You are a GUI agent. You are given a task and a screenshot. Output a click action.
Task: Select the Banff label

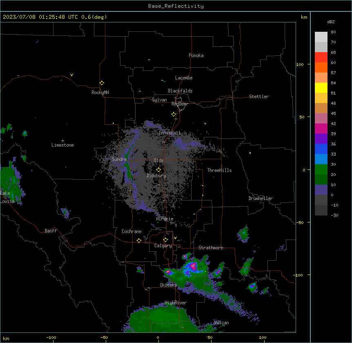pyautogui.click(x=51, y=231)
